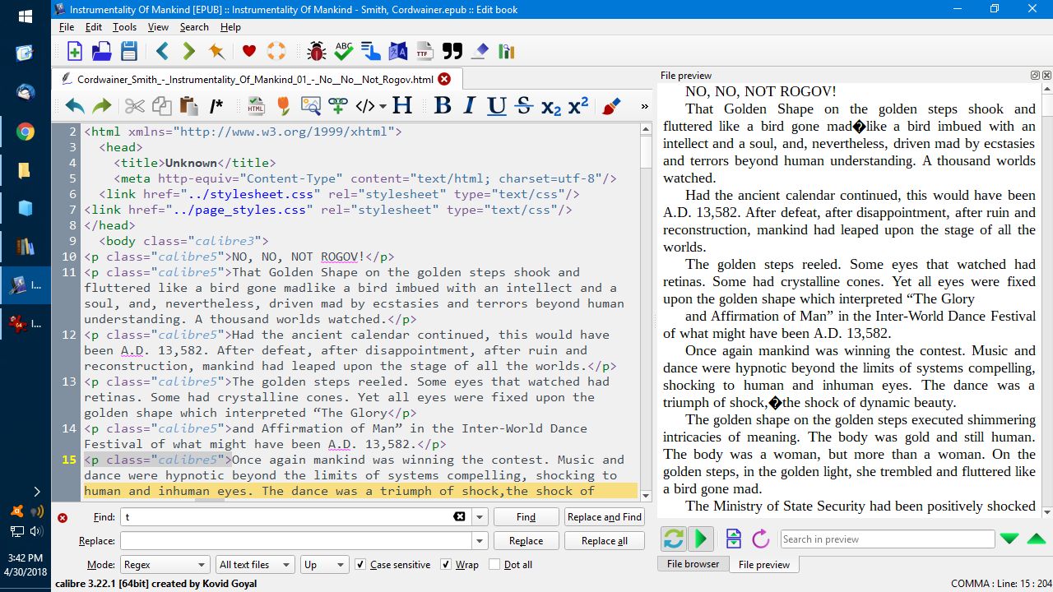
Task: Uncheck the Wrap option
Action: (x=446, y=565)
